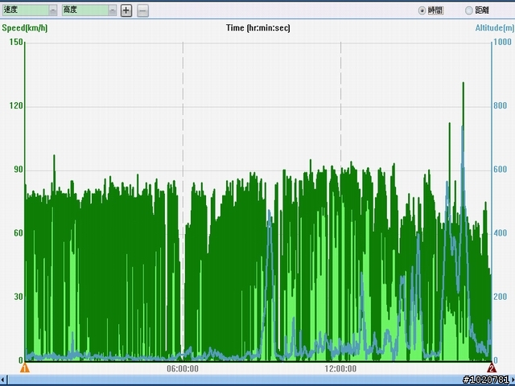Click the 60 speed axis value
The width and height of the screenshot is (515, 386).
(19, 233)
